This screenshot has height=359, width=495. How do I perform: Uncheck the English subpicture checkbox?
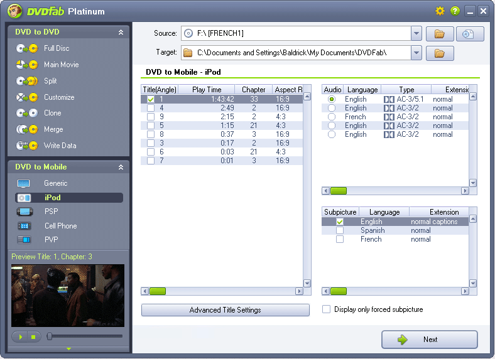pyautogui.click(x=340, y=222)
